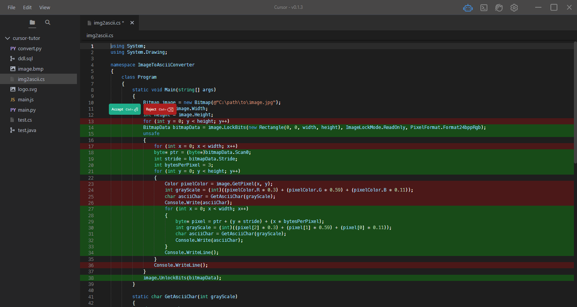Reject the suggested code changes

point(160,109)
